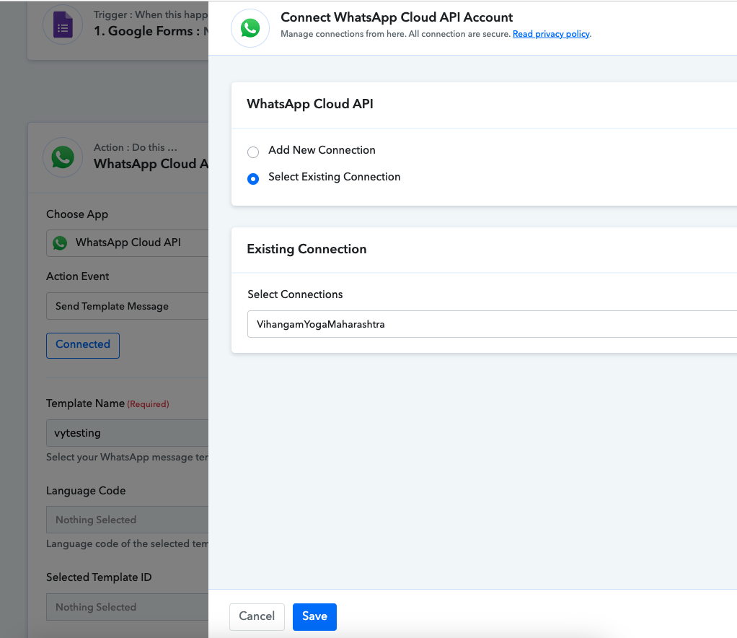Click the WhatsApp icon in the action step header
This screenshot has width=737, height=638.
pyautogui.click(x=63, y=157)
